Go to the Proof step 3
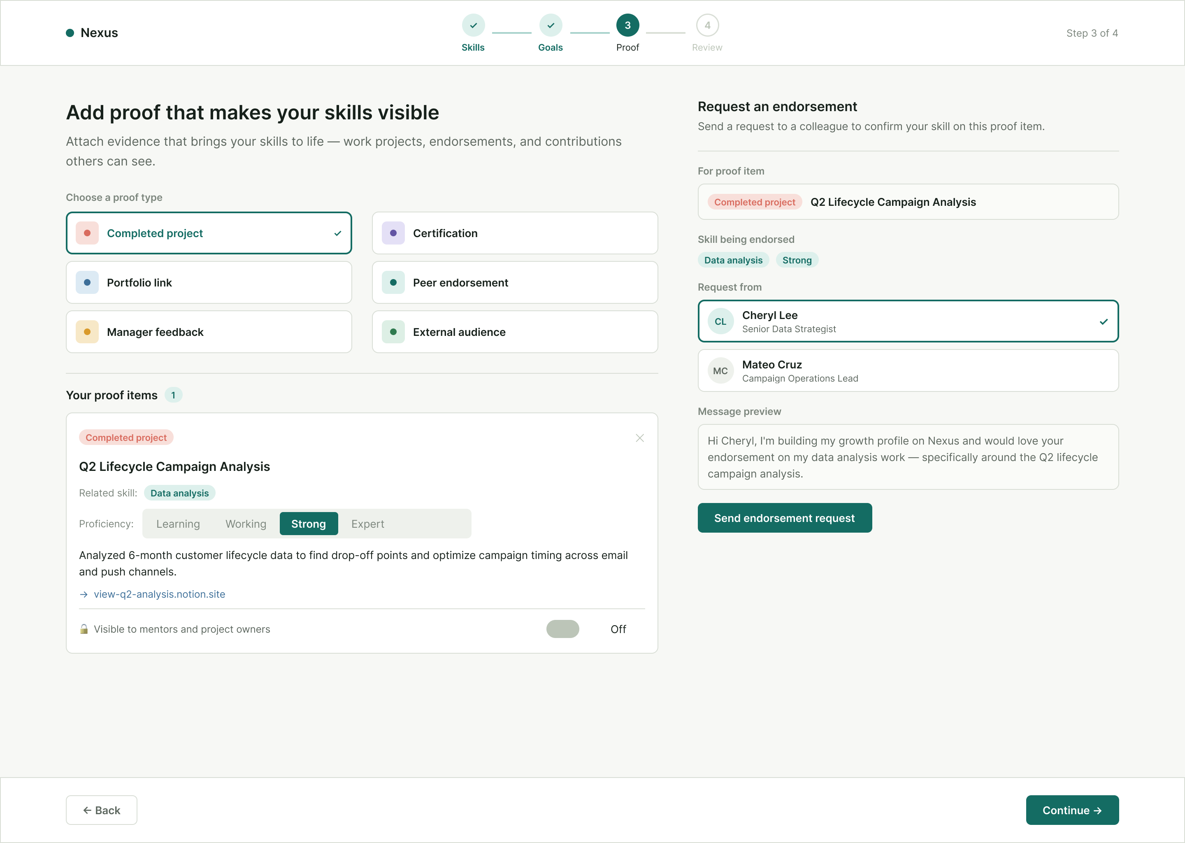 [x=628, y=25]
